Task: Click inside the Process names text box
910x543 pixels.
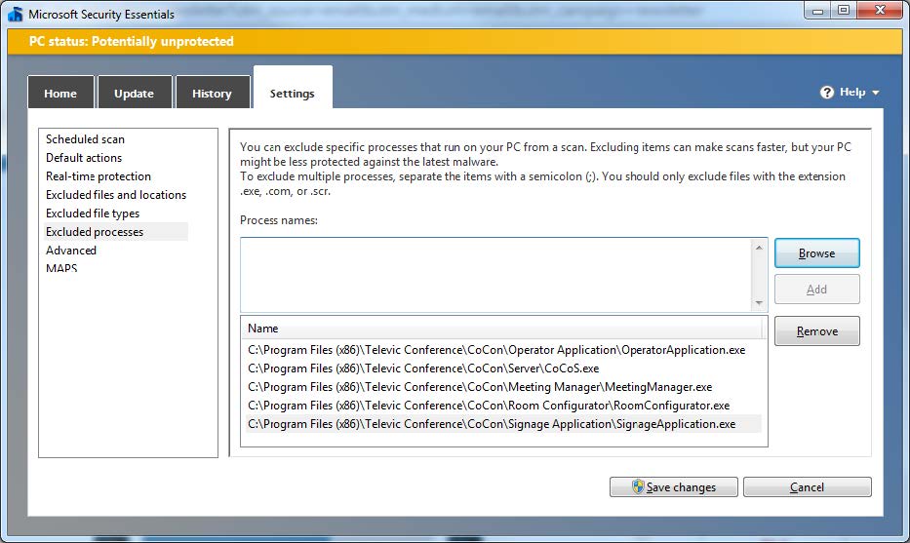Action: [495, 274]
